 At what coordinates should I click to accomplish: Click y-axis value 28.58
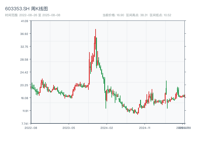pos(24,60)
